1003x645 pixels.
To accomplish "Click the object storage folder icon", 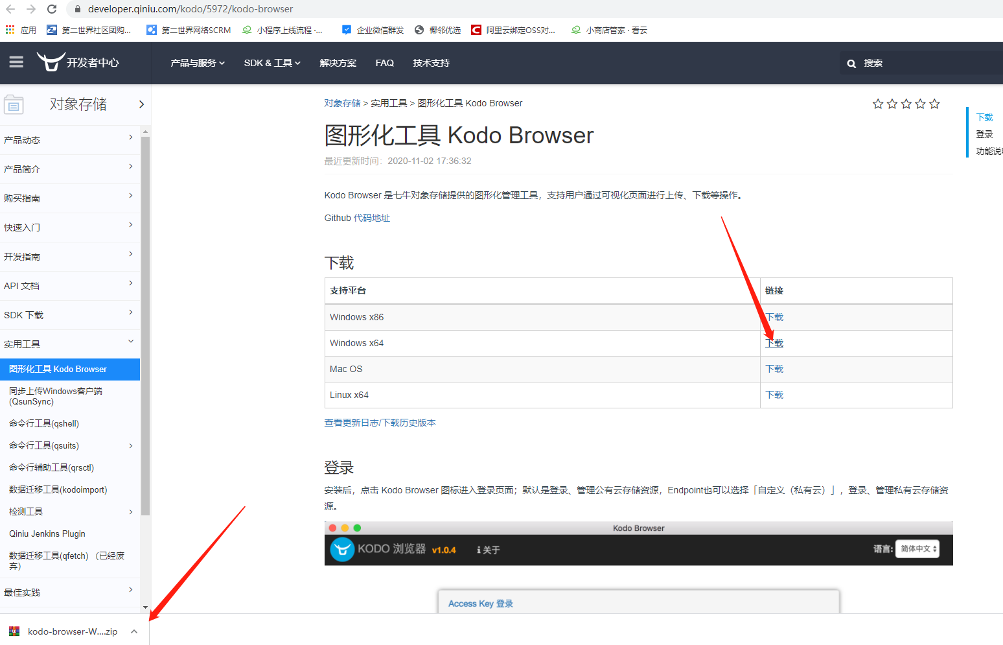I will tap(14, 104).
